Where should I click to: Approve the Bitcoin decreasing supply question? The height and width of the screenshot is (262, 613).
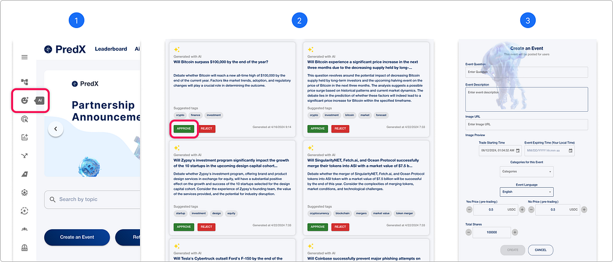click(318, 129)
